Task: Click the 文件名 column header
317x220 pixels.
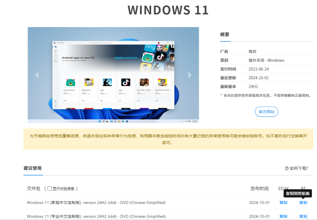Action: [x=33, y=189]
